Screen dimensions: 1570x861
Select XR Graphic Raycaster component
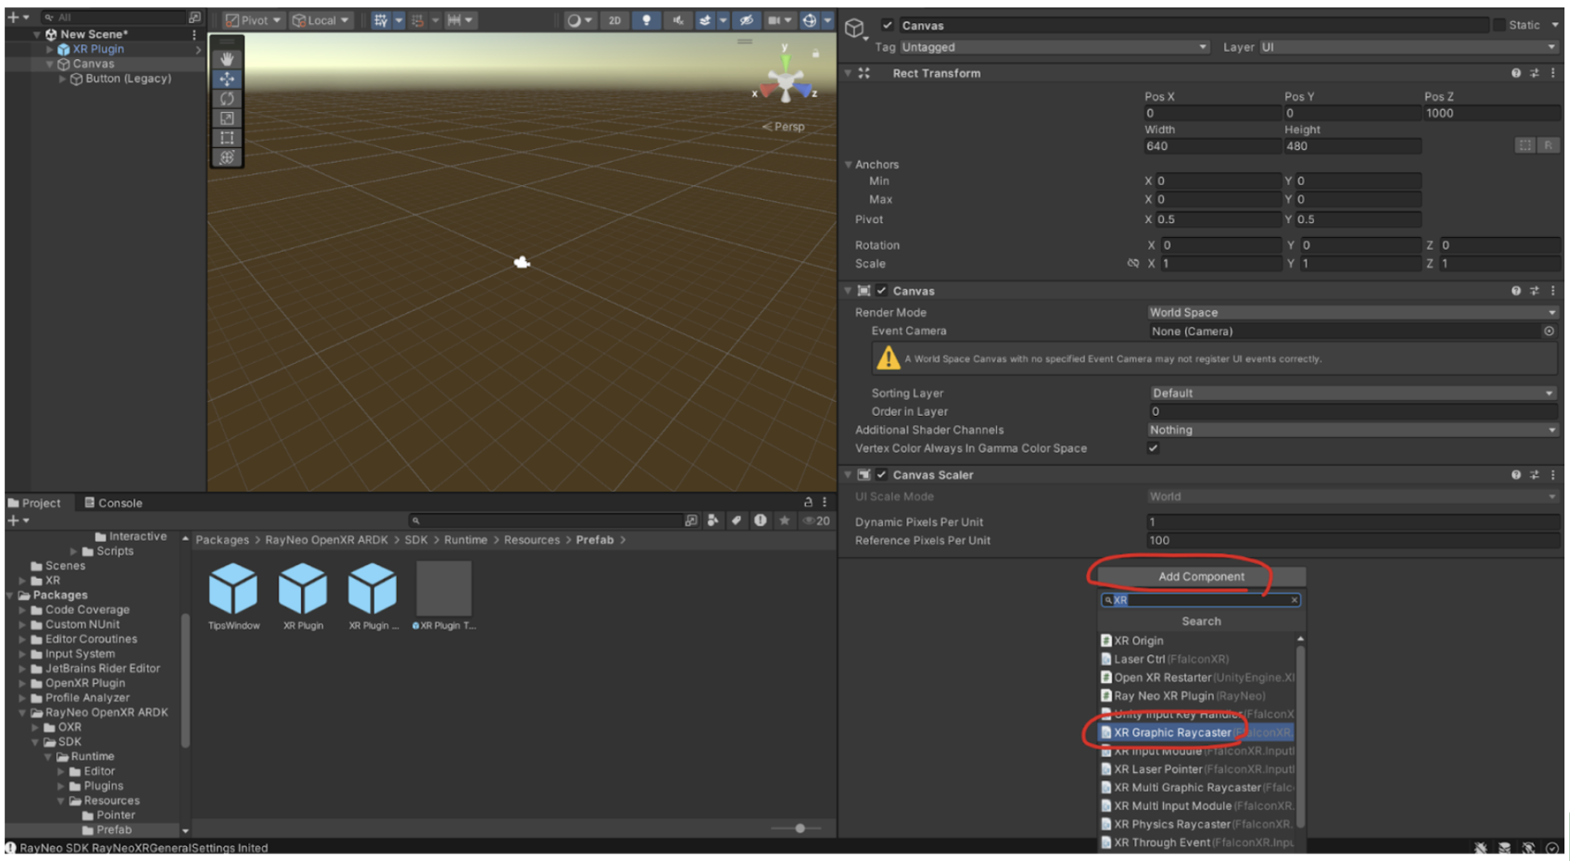click(x=1196, y=732)
